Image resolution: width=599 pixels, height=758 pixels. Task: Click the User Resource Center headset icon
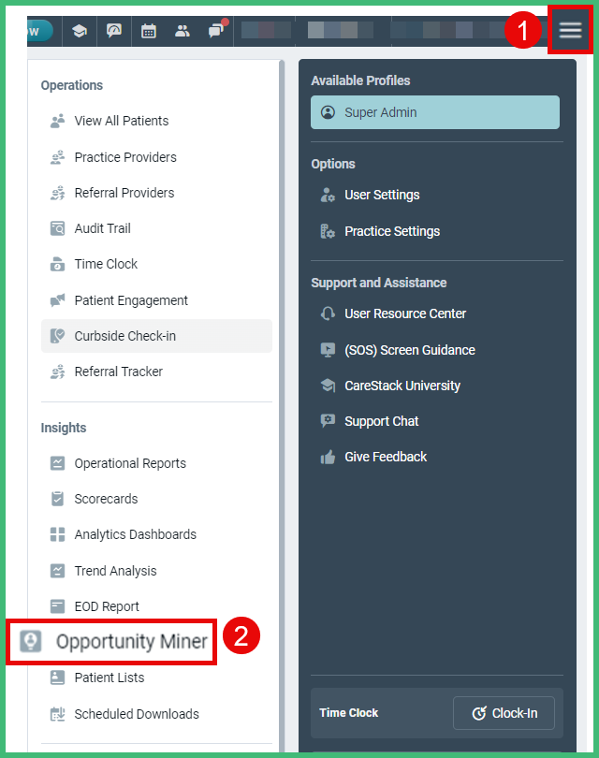coord(328,313)
